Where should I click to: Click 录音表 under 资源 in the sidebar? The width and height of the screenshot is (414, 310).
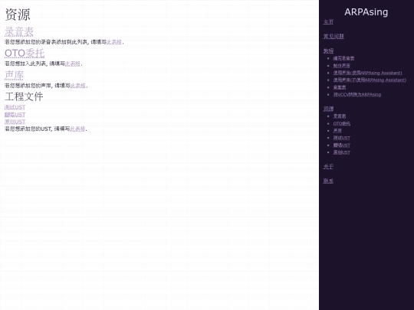click(x=340, y=116)
